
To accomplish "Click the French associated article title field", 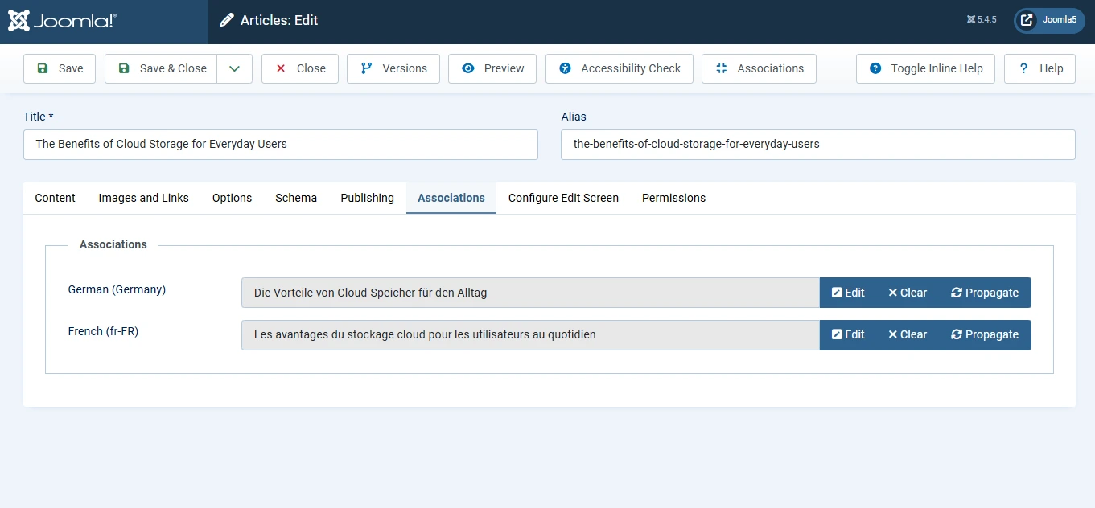I will [x=530, y=334].
